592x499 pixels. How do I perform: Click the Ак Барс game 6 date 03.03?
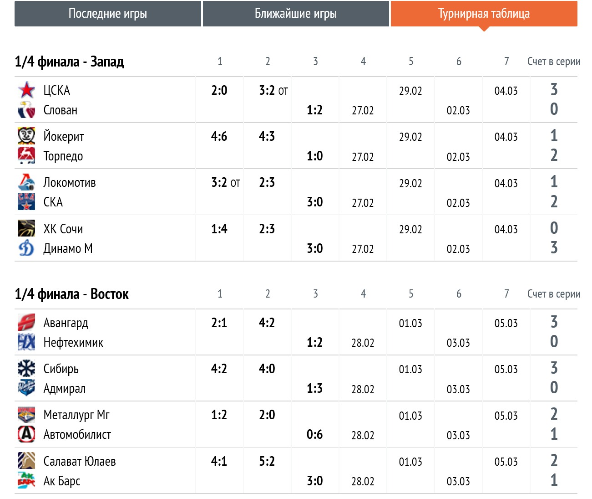pos(458,482)
